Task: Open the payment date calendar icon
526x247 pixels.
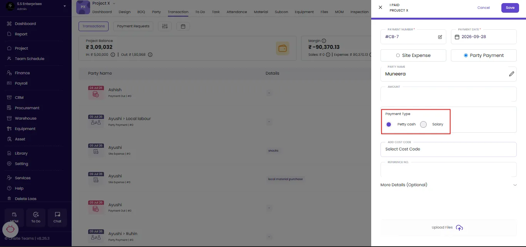Action: click(x=457, y=37)
